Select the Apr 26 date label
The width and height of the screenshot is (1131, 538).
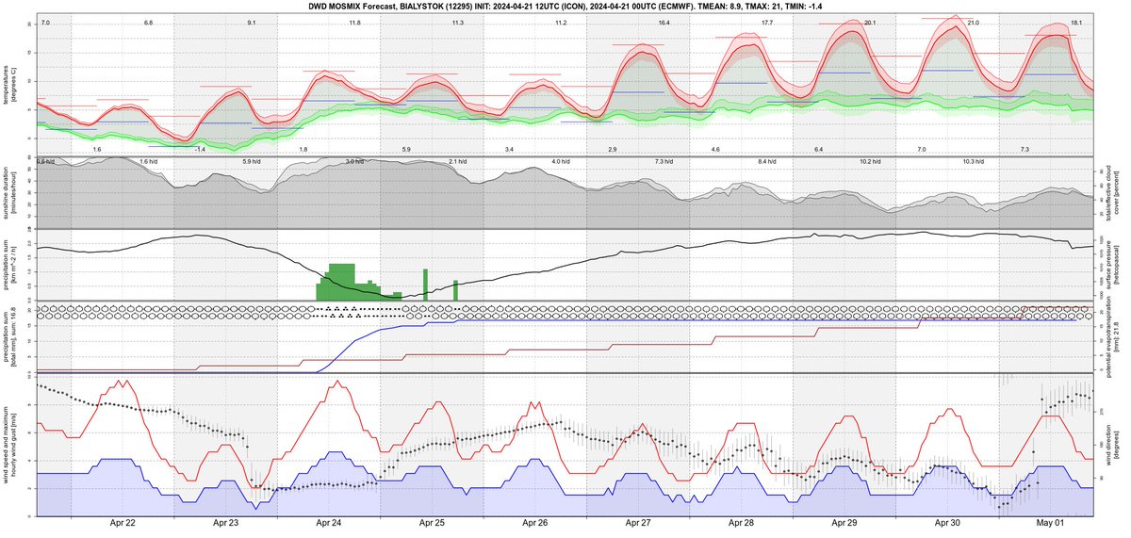535,523
